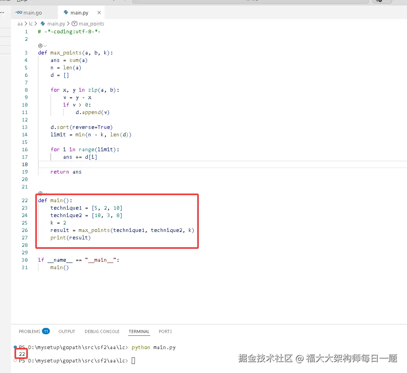Screen dimensions: 407x373
Task: Click the 'k = 2' code line
Action: pyautogui.click(x=58, y=223)
